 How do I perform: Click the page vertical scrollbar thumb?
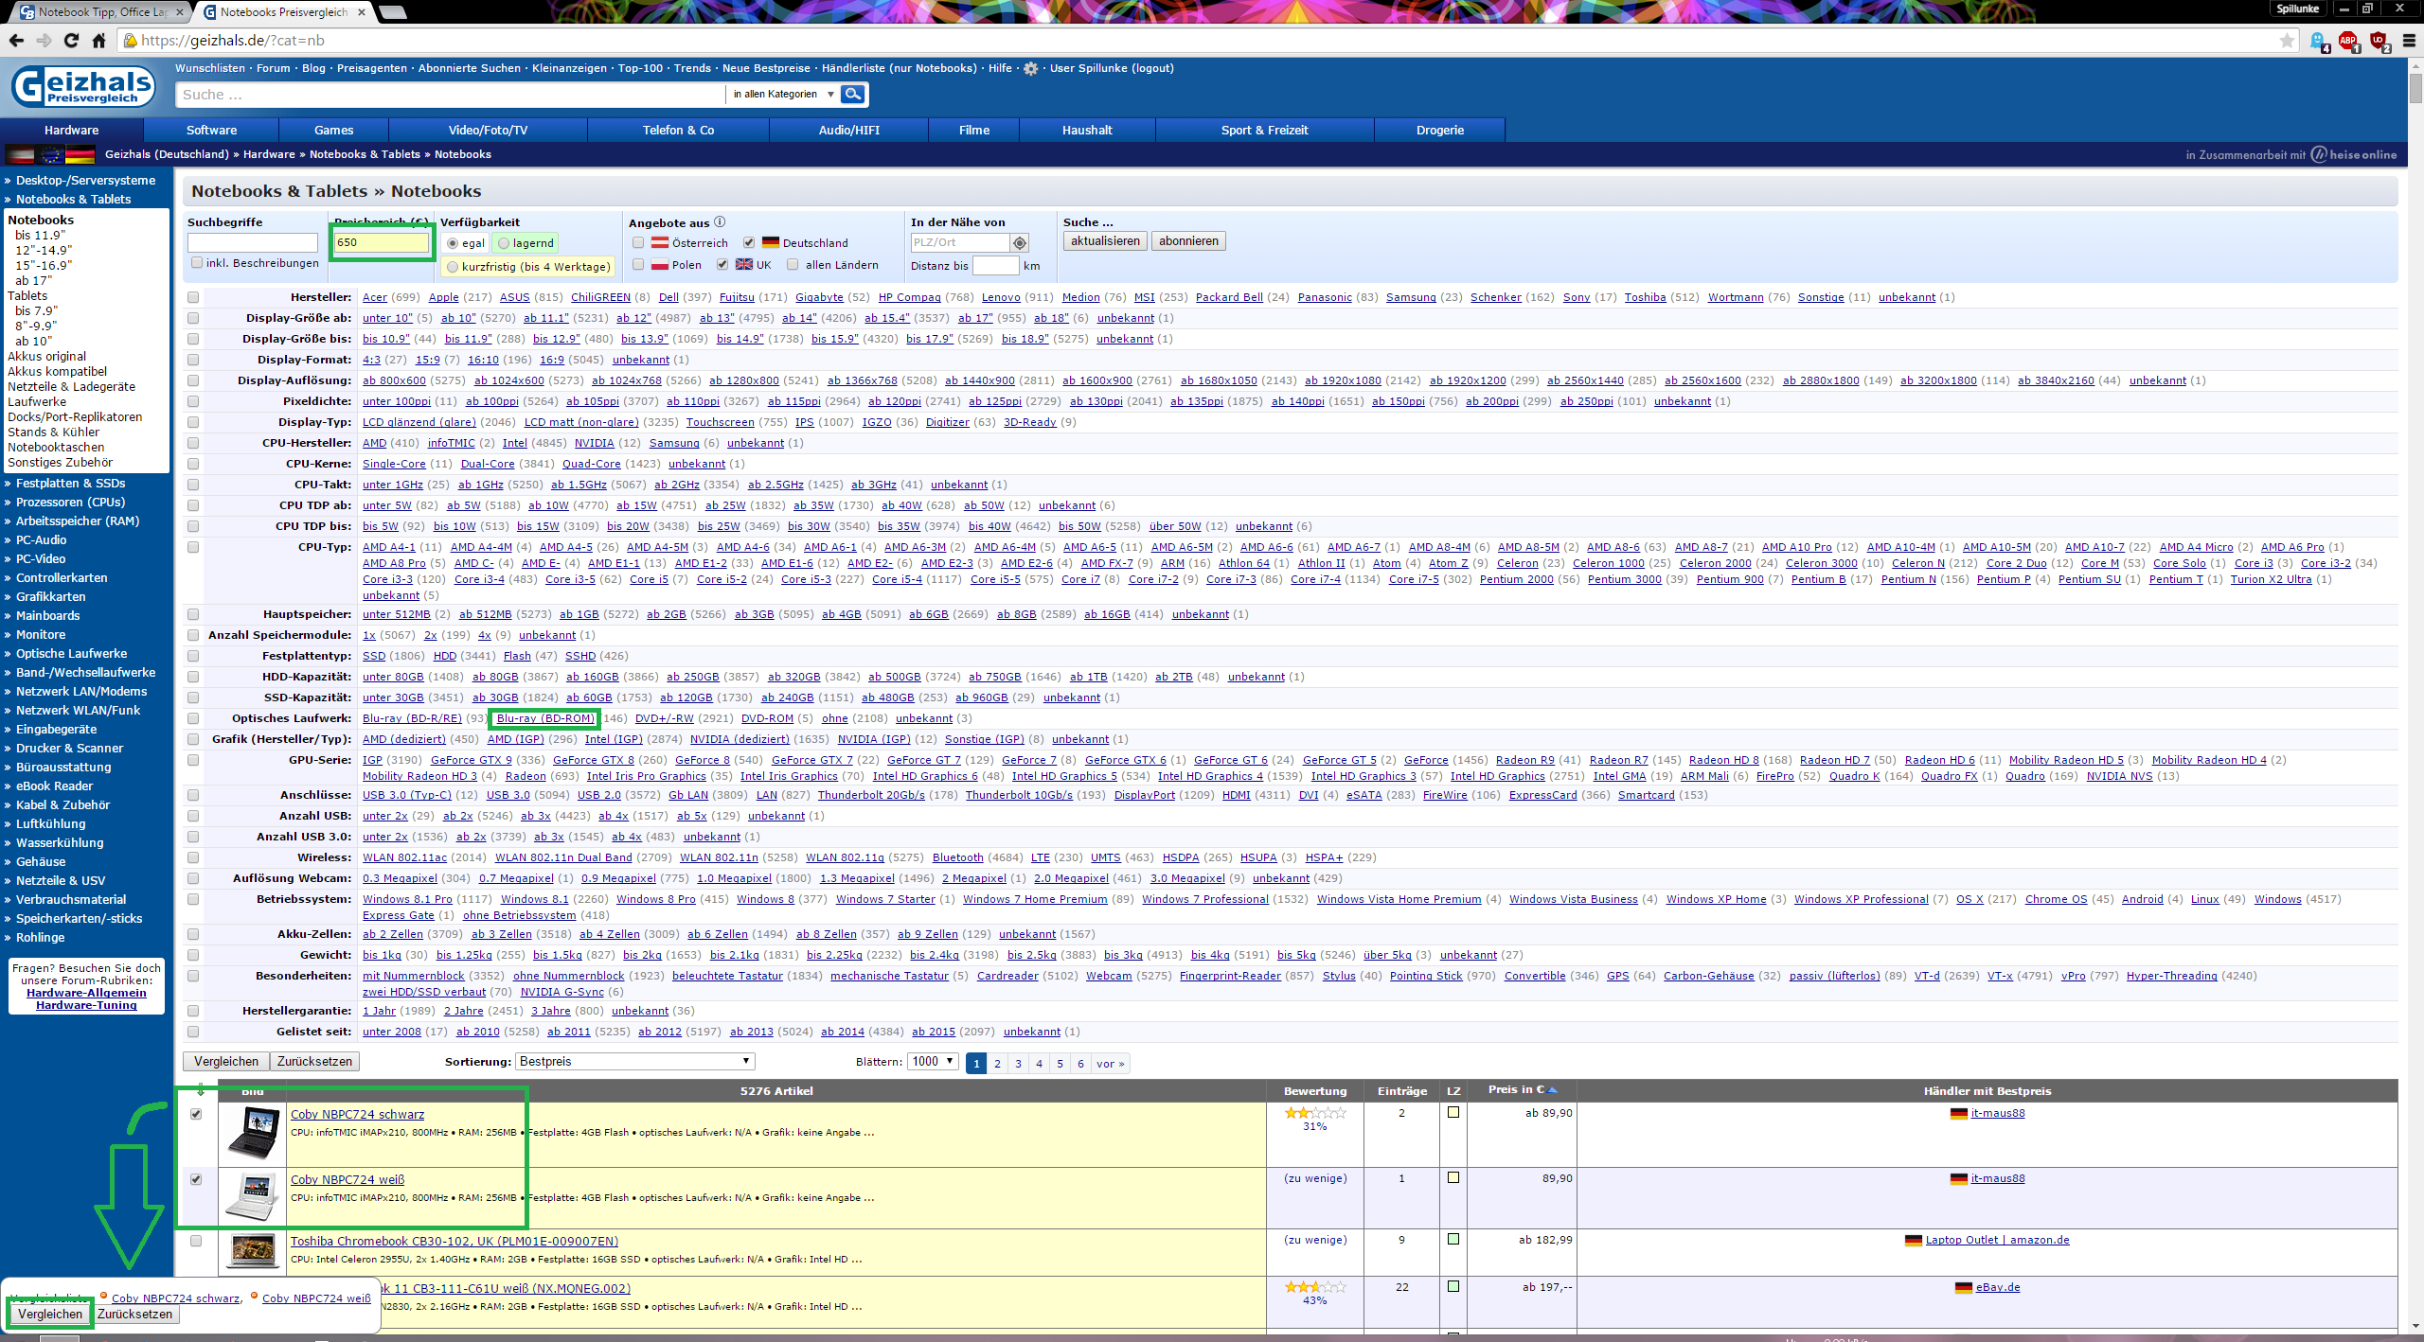(x=2415, y=87)
